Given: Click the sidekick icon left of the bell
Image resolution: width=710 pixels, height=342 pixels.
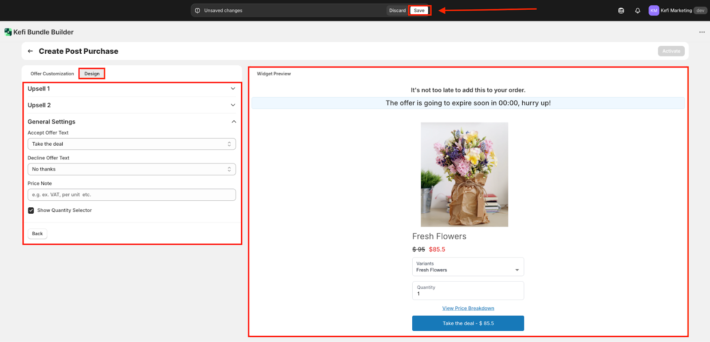Looking at the screenshot, I should coord(621,11).
